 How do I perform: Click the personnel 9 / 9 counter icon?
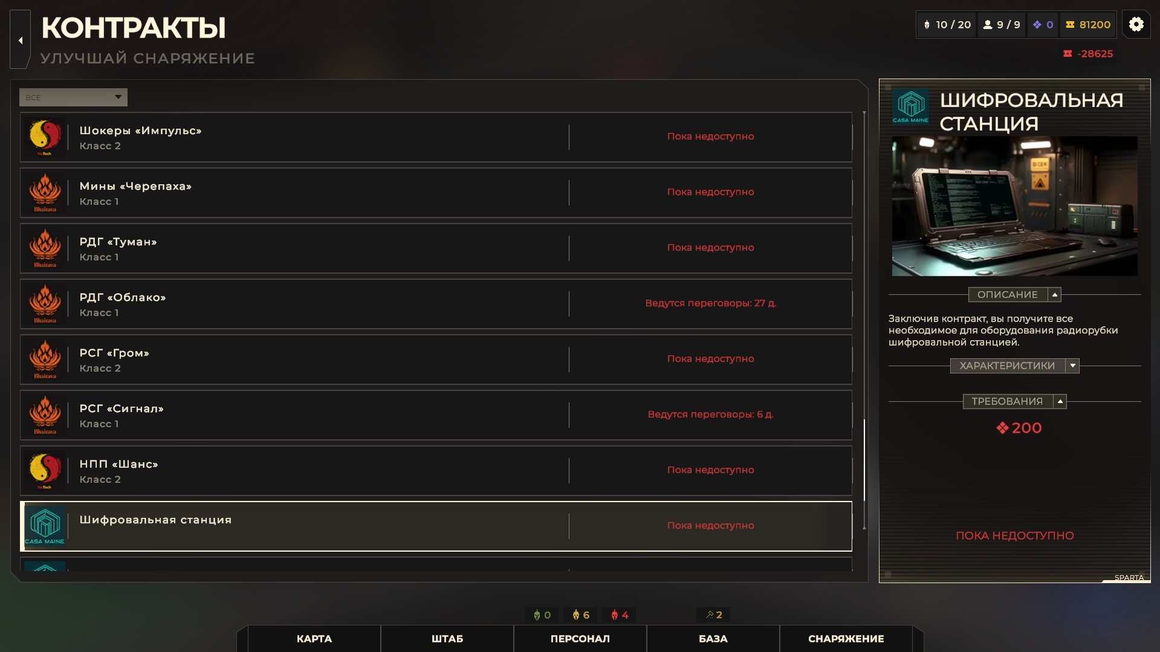988,25
